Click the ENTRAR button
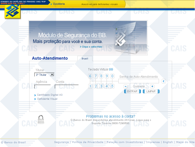The image size is (195, 147). (x=132, y=91)
